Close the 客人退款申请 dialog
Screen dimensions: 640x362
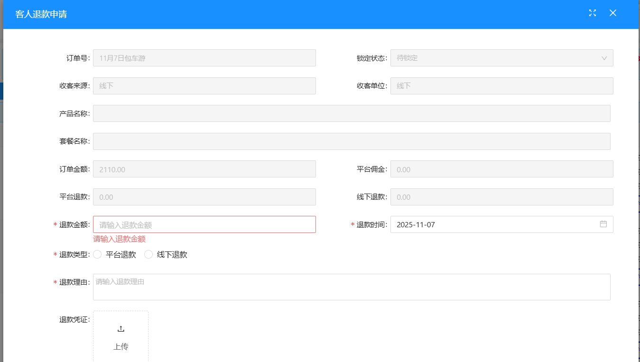click(x=613, y=13)
